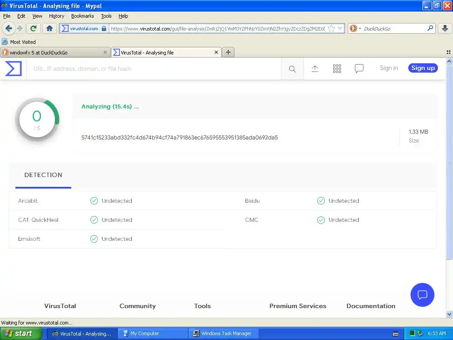453x340 pixels.
Task: Select the DETECTION tab
Action: click(43, 175)
